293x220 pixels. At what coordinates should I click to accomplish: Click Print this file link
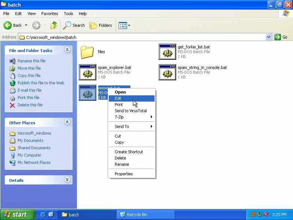click(x=29, y=98)
